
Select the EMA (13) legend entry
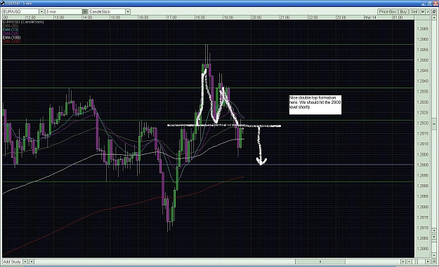11,29
